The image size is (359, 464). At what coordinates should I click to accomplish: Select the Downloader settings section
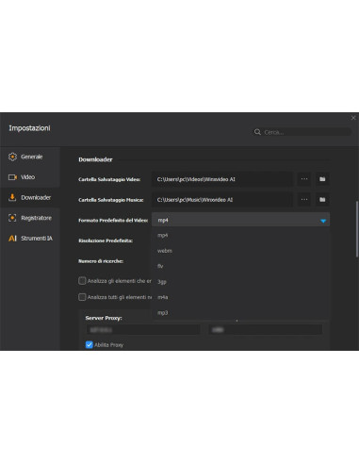coord(30,197)
